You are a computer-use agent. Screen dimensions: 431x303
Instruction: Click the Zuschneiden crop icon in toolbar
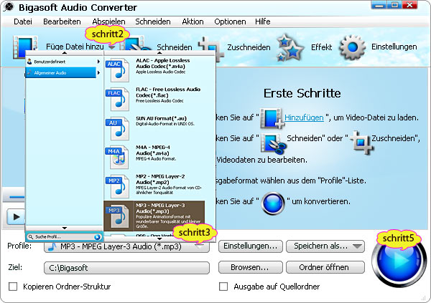pyautogui.click(x=210, y=48)
